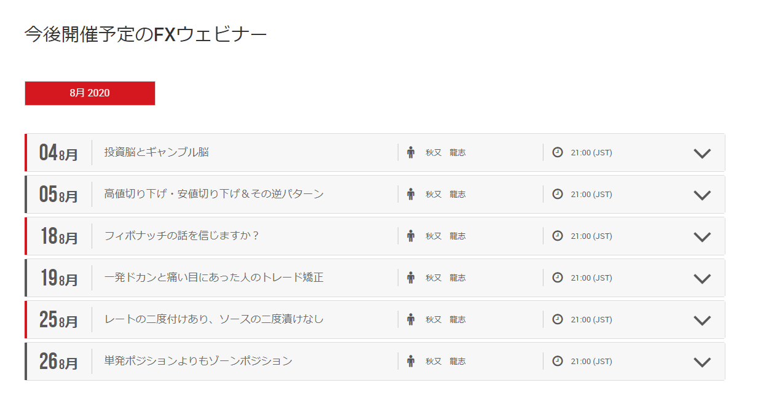Click presenter icon in the 25 8月 row
The width and height of the screenshot is (758, 412).
411,319
